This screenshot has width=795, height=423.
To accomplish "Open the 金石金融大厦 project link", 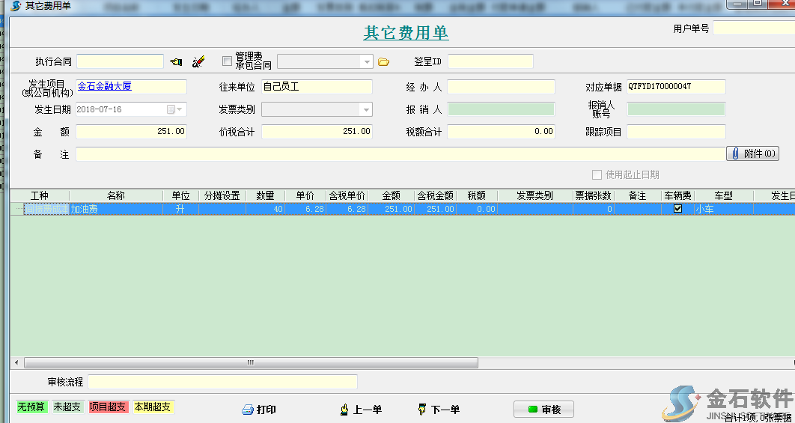I will coord(105,86).
